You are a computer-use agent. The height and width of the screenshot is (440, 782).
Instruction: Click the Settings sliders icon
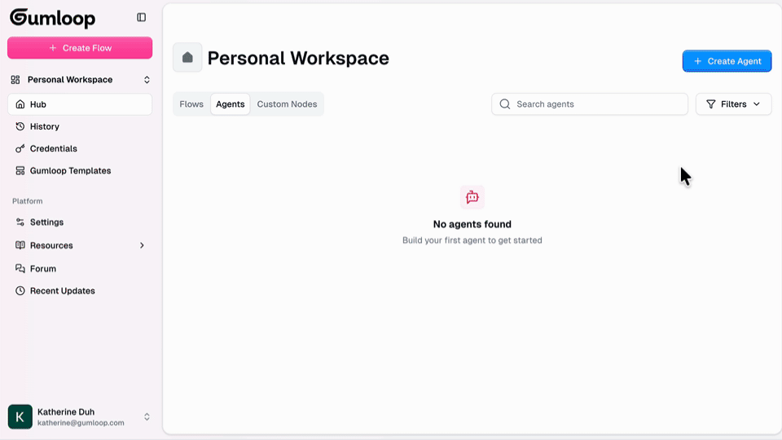(20, 222)
